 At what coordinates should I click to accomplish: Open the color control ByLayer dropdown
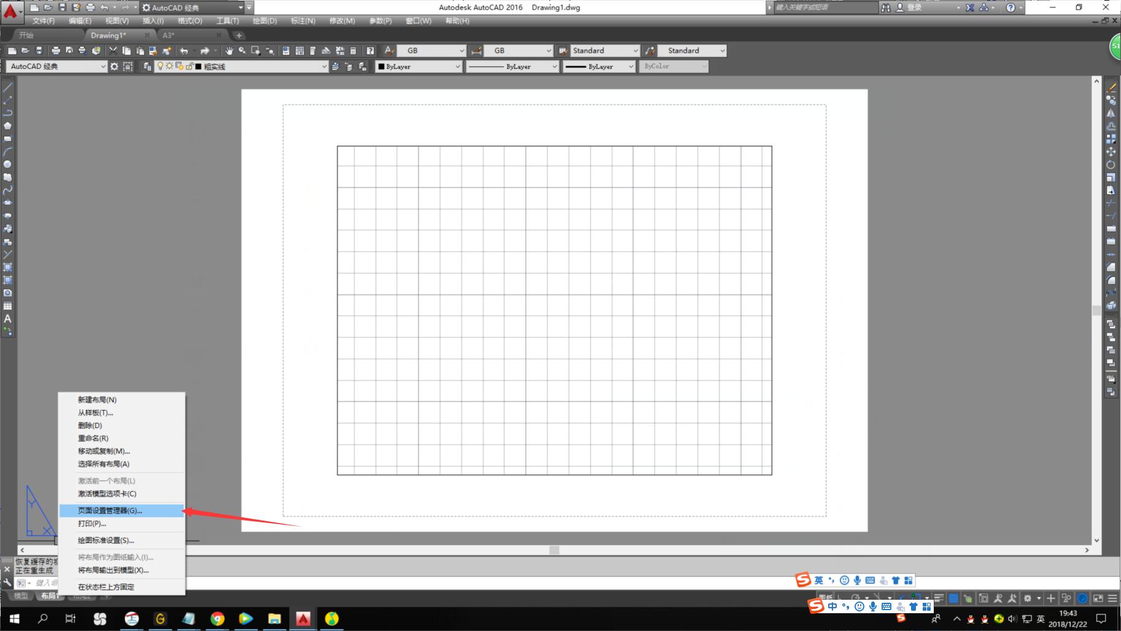click(419, 66)
